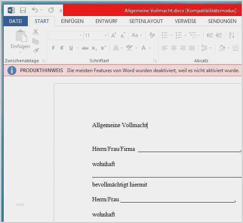Screen dimensions: 243x223
Task: Decrease the font size
Action: coord(123,36)
